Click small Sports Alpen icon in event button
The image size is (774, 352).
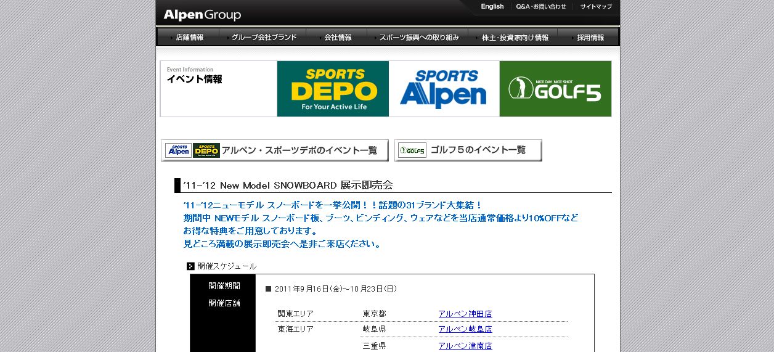(x=178, y=150)
